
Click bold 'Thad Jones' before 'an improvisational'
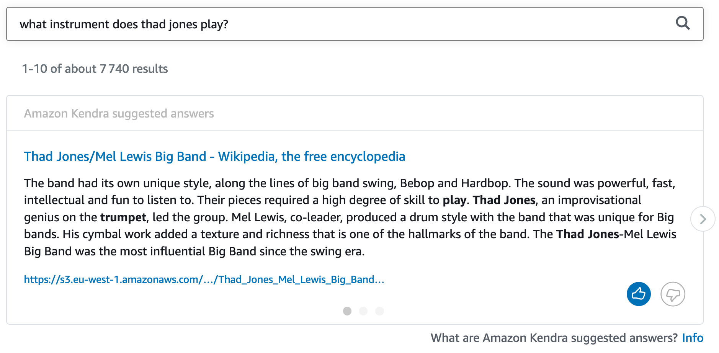pos(504,200)
